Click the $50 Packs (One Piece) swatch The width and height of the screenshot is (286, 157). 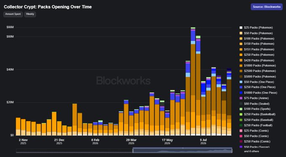tap(241, 82)
